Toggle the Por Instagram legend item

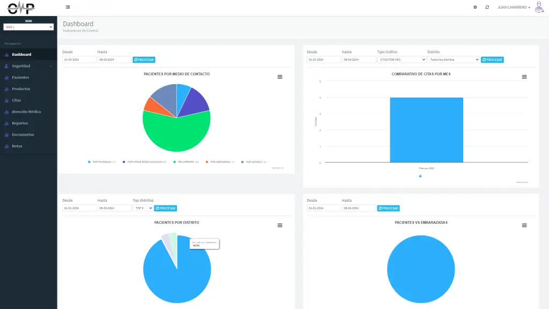222,161
